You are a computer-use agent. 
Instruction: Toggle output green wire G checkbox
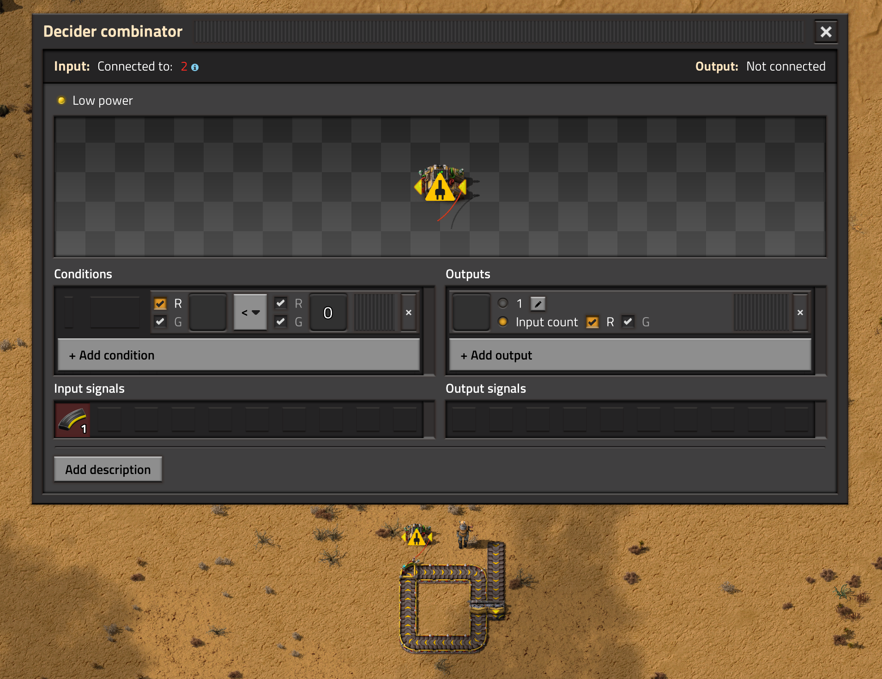click(628, 322)
